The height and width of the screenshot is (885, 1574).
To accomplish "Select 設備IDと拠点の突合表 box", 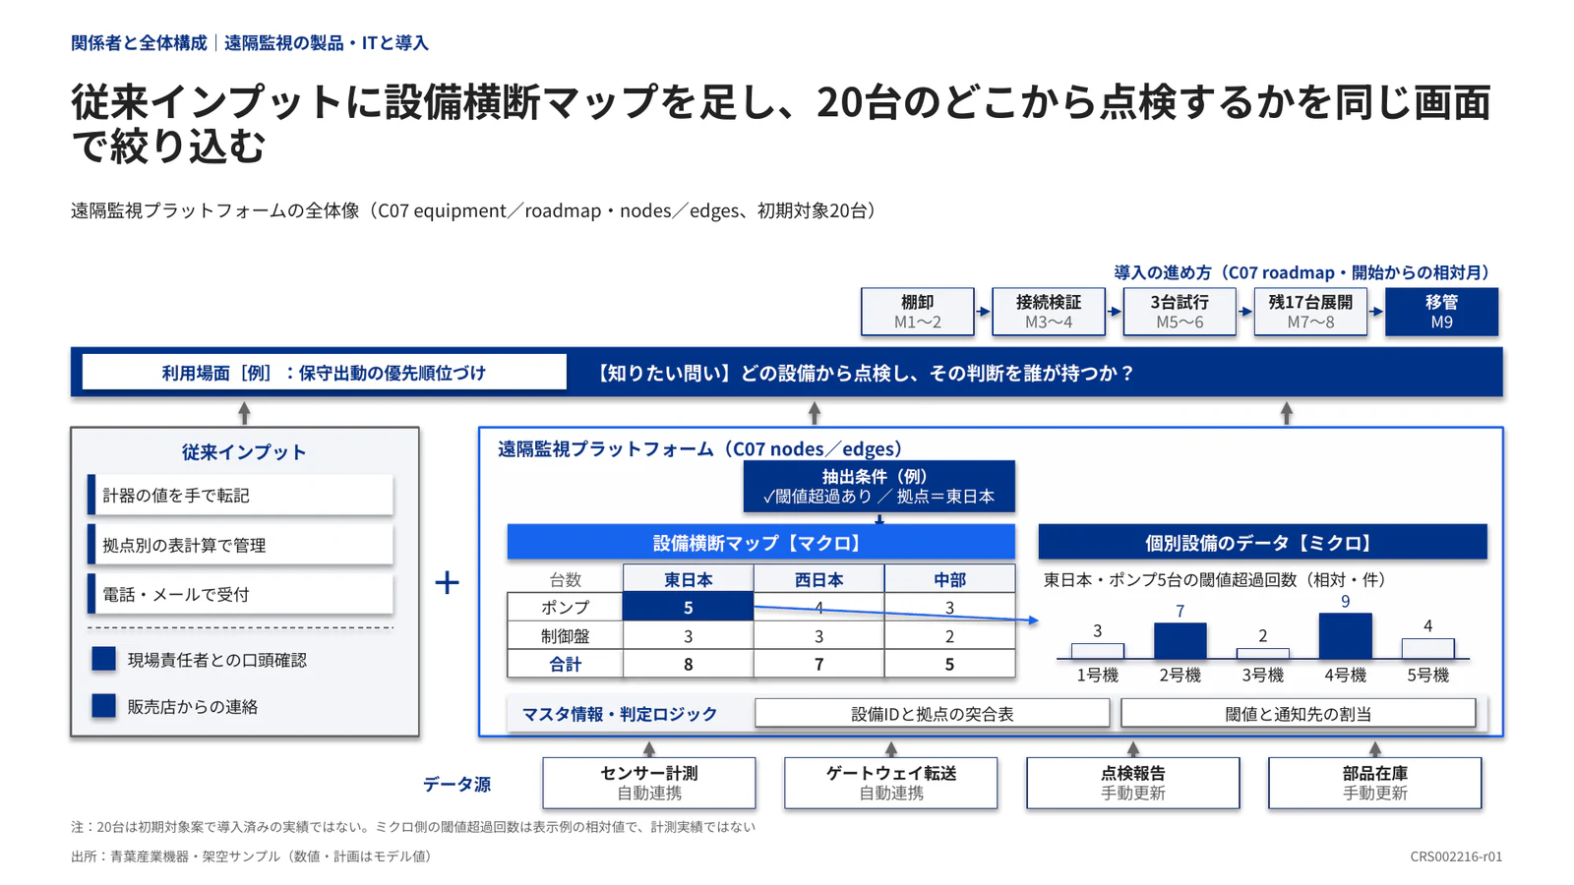I will (x=932, y=714).
